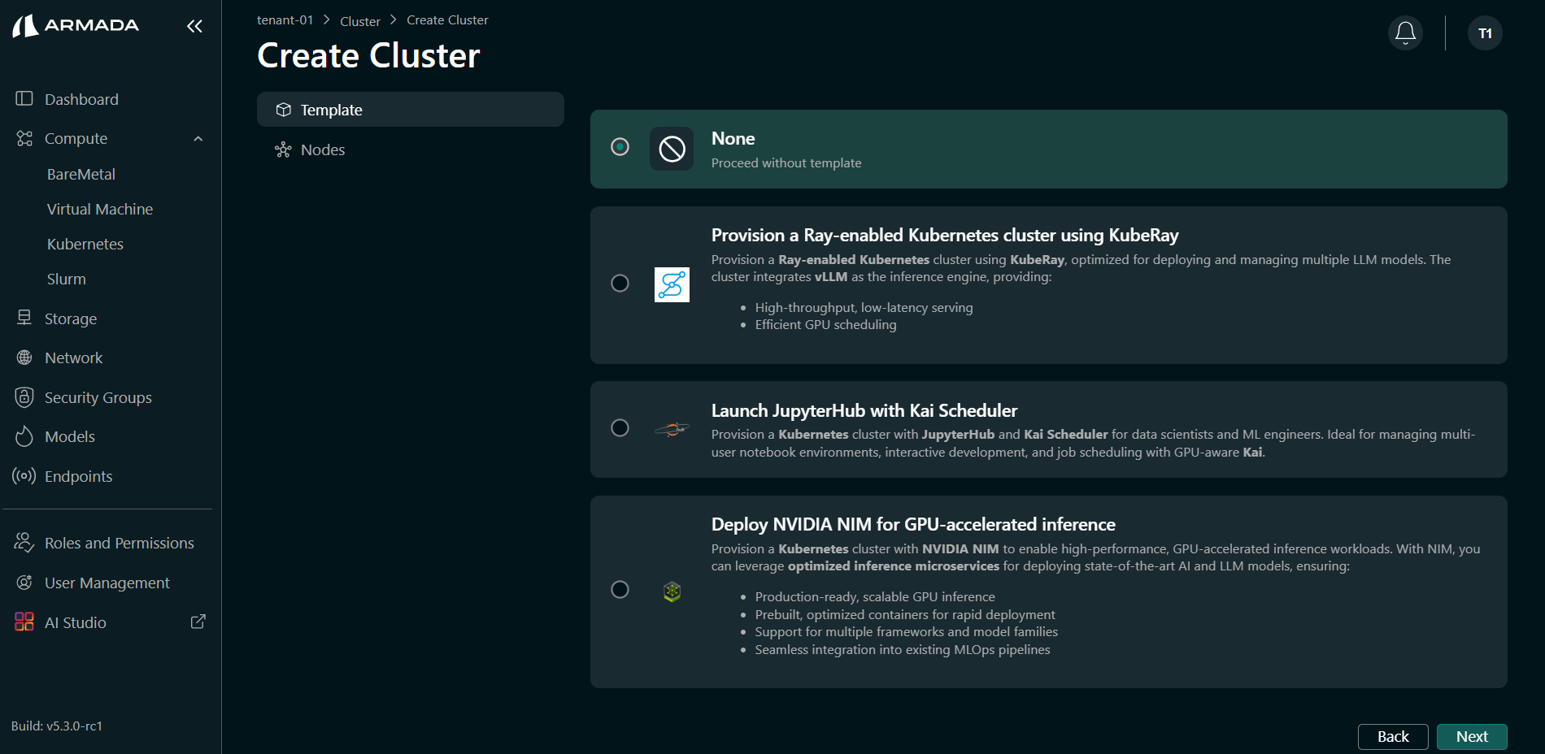This screenshot has height=754, width=1545.
Task: Click the Back button
Action: 1393,737
